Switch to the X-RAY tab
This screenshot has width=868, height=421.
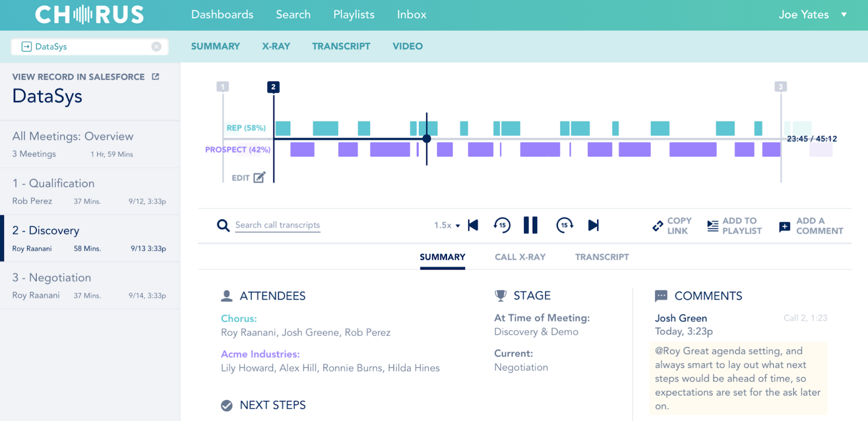(276, 46)
